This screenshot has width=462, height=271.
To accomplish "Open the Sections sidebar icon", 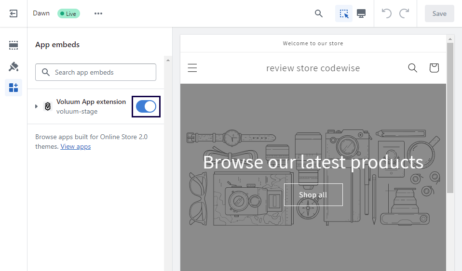I will click(14, 45).
